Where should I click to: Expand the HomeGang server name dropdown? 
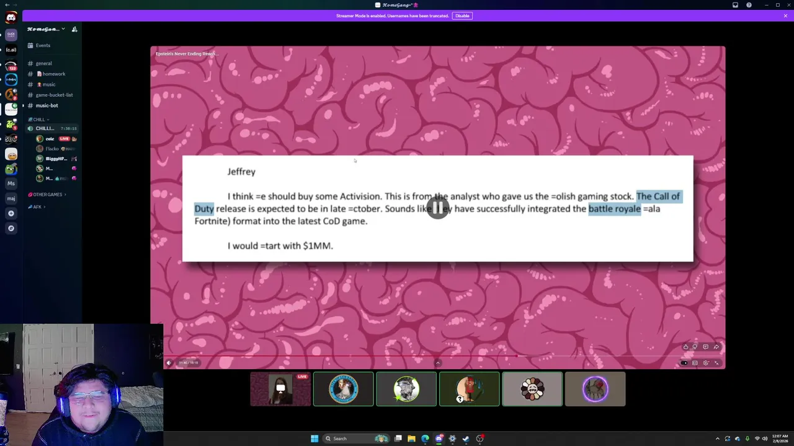63,29
